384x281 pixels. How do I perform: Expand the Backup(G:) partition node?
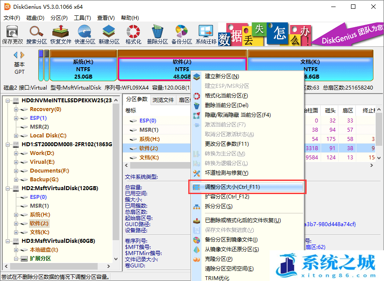coord(16,180)
